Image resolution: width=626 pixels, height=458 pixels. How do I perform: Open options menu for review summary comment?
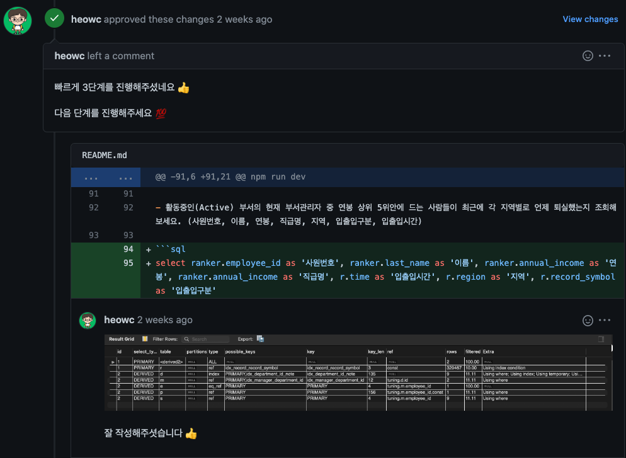[605, 56]
